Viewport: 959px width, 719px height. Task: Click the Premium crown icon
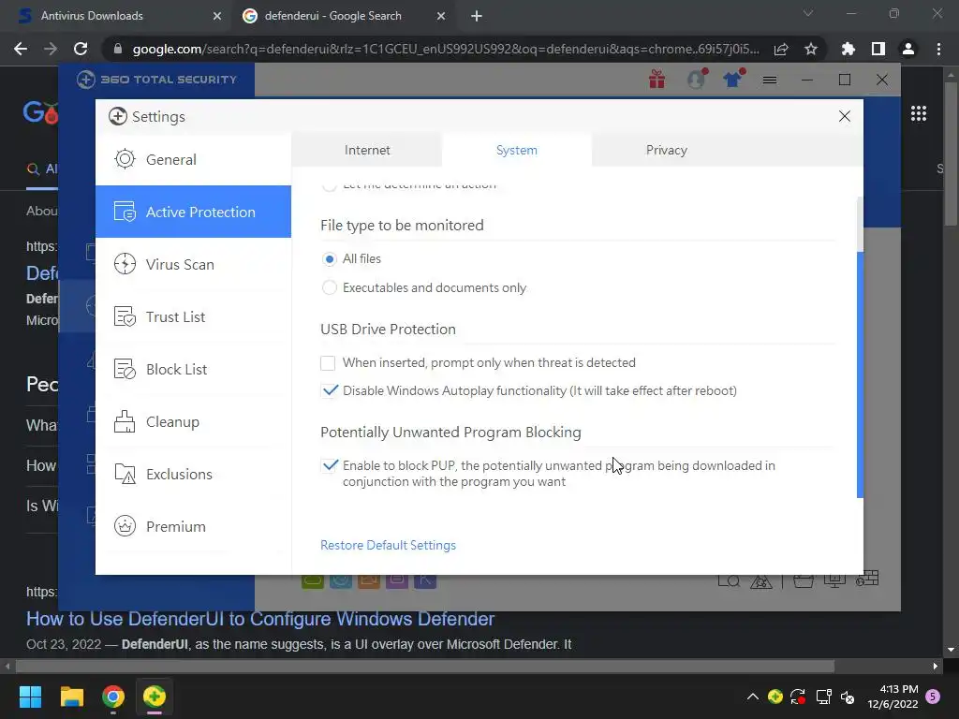click(x=125, y=526)
